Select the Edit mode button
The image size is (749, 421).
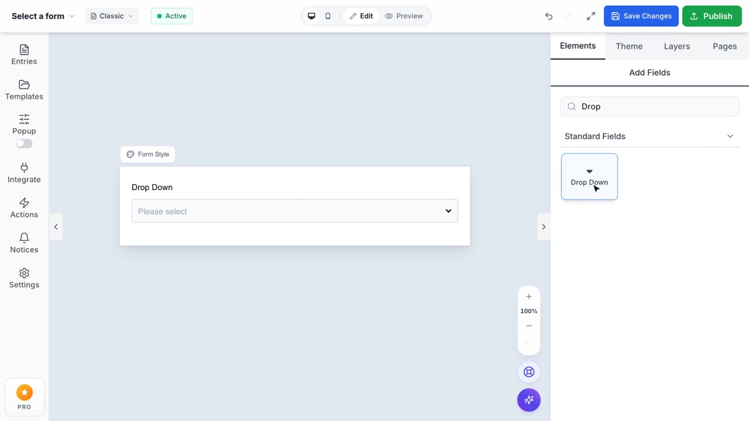[361, 16]
